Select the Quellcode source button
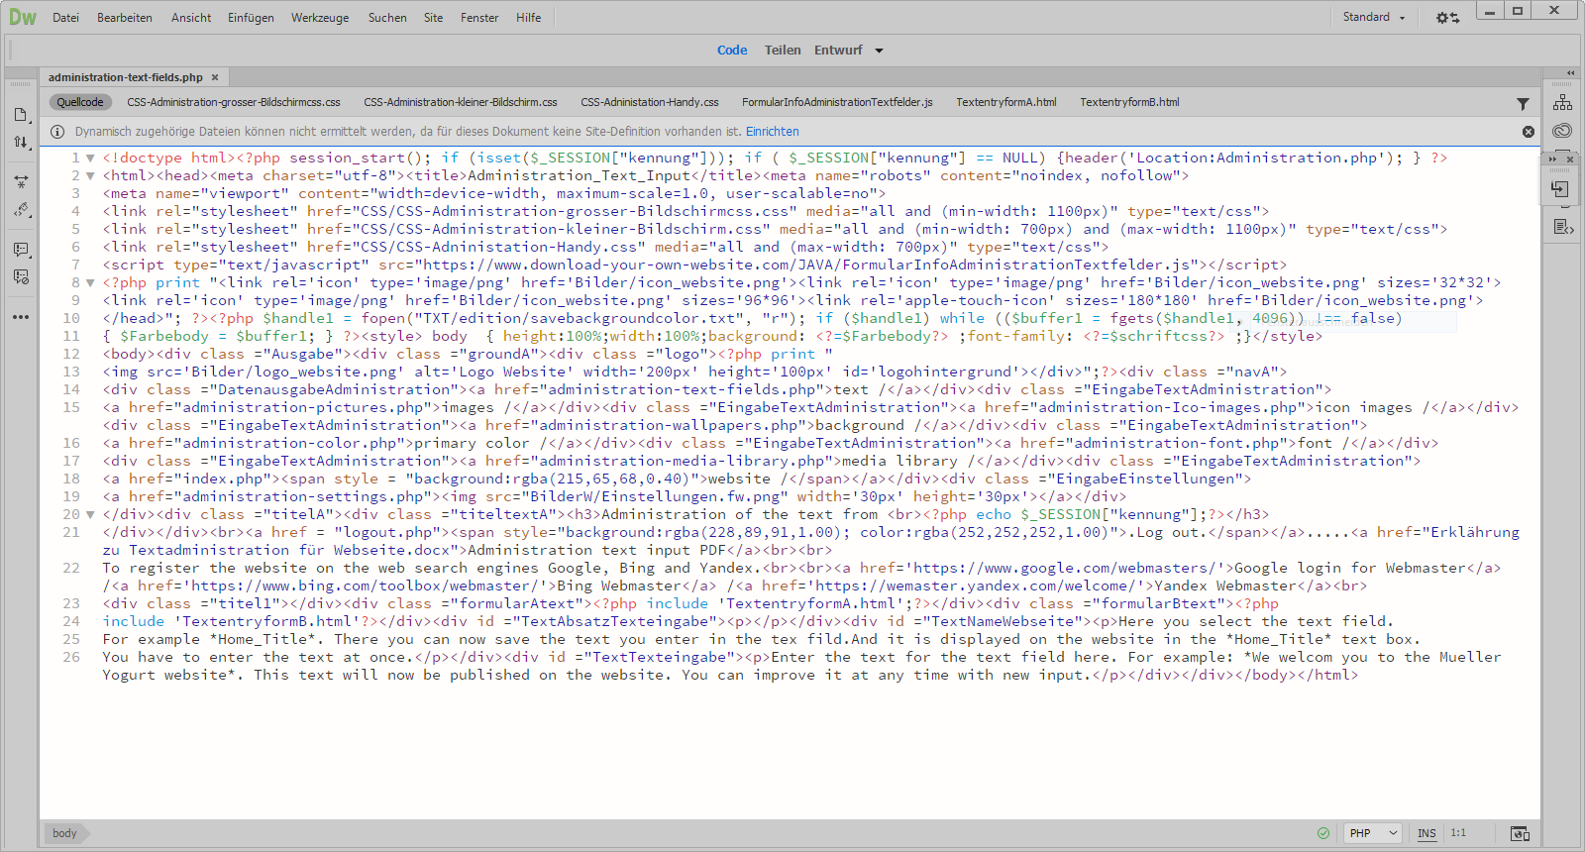 pos(80,102)
